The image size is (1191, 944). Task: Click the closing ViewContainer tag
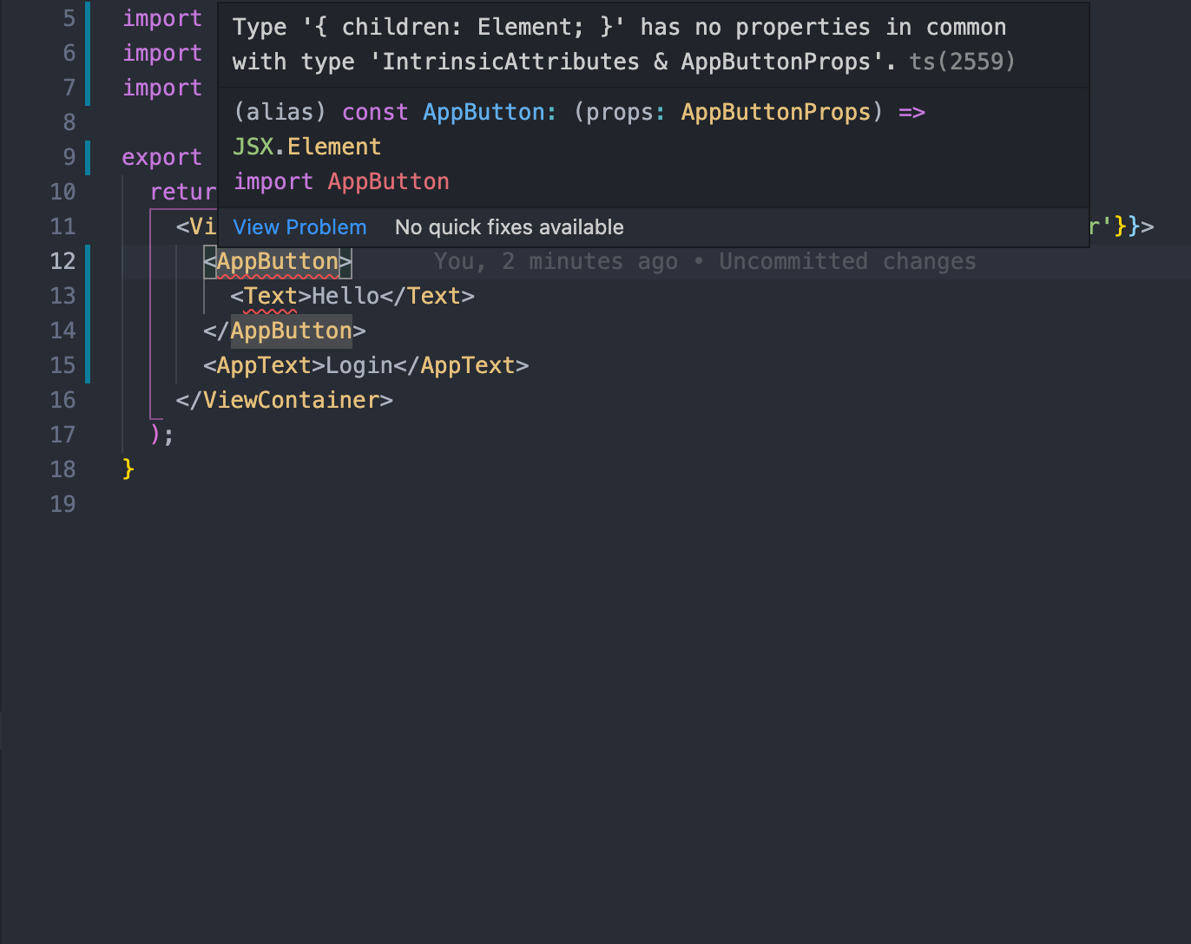coord(285,400)
